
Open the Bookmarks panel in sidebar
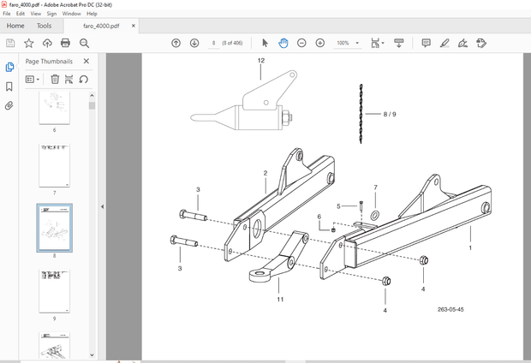(x=9, y=86)
